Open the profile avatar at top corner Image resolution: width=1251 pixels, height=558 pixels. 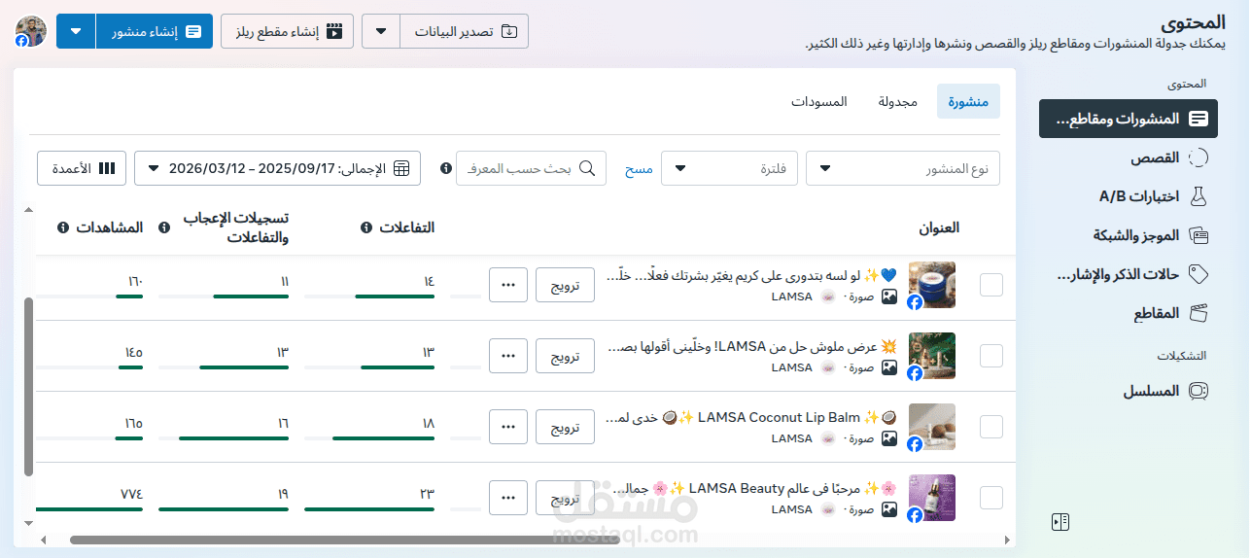click(30, 31)
